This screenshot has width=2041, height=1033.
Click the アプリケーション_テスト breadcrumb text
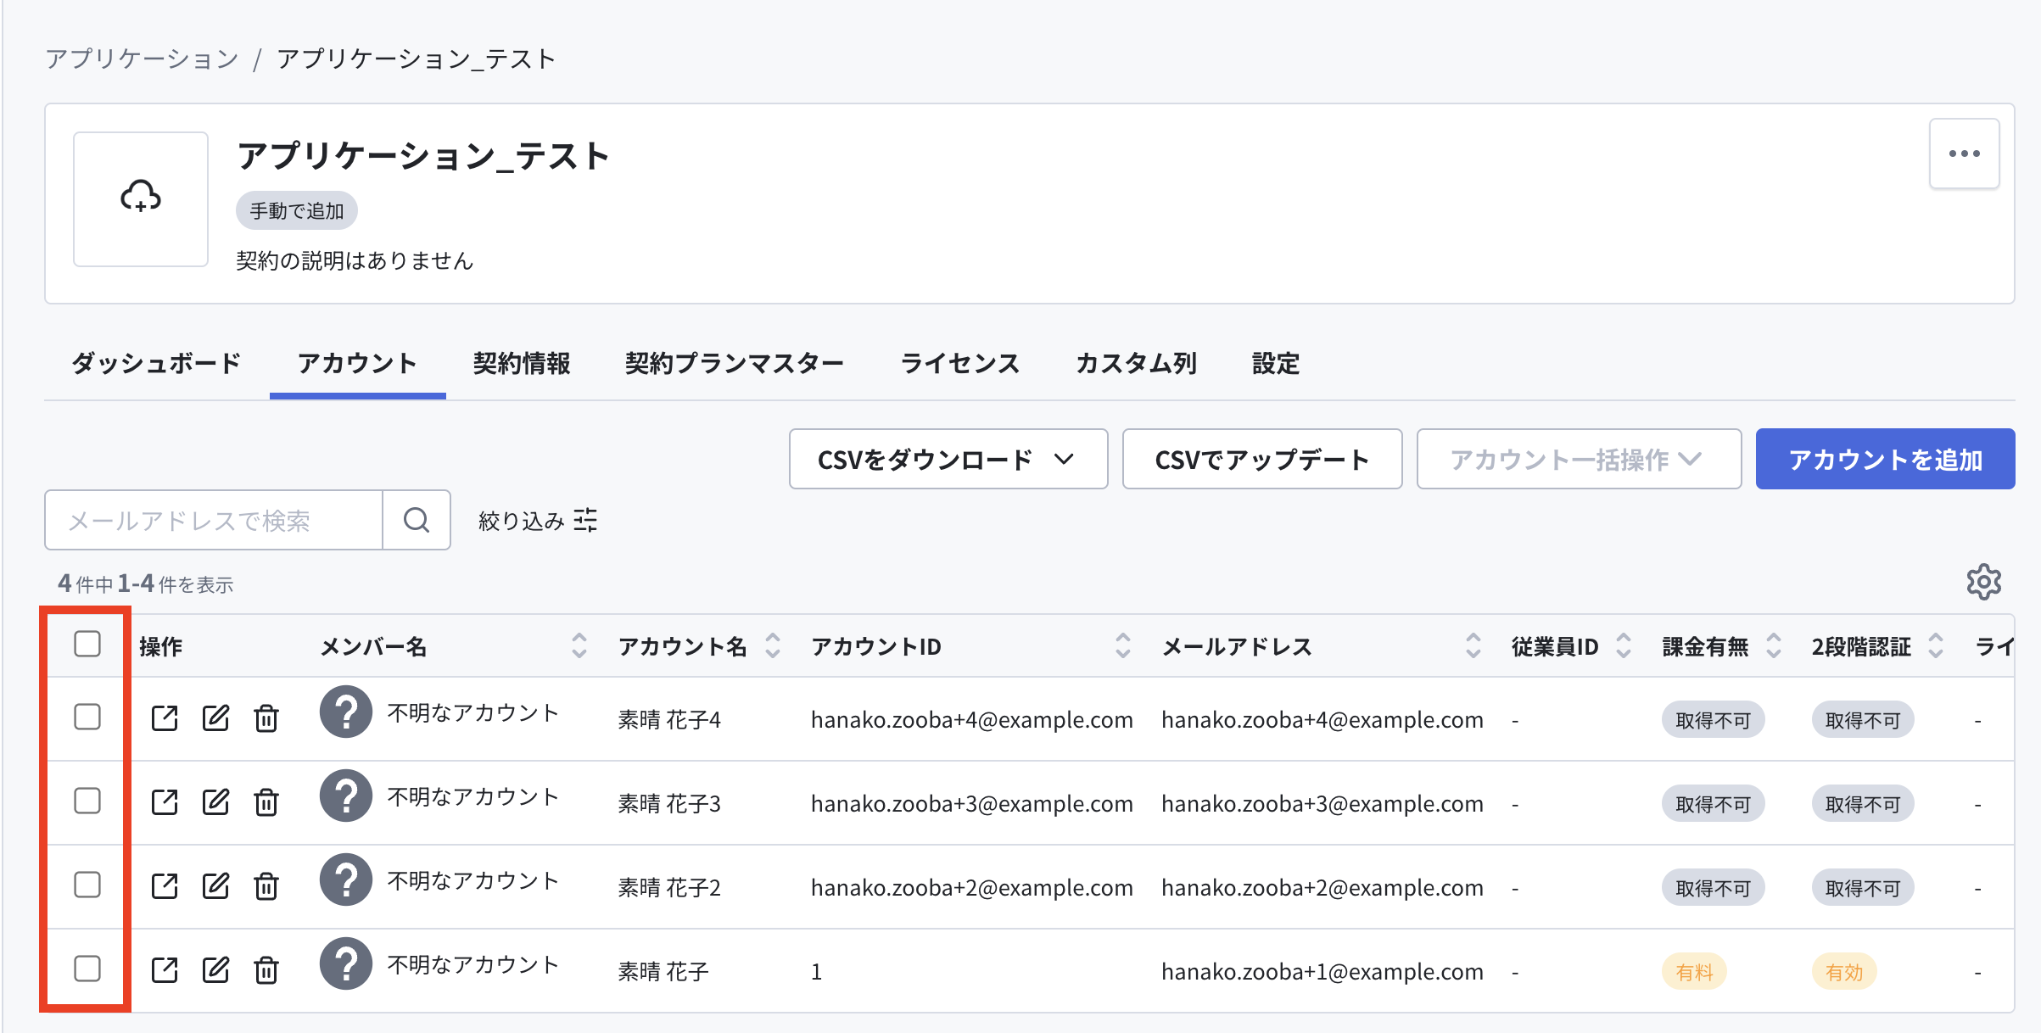tap(417, 59)
